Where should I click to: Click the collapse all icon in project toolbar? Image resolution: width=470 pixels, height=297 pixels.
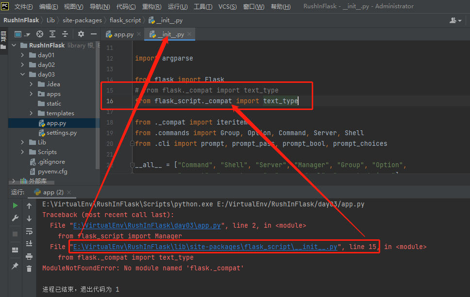[65, 34]
